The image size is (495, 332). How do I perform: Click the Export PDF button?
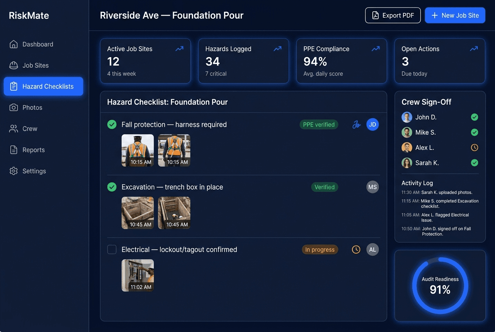pos(393,15)
